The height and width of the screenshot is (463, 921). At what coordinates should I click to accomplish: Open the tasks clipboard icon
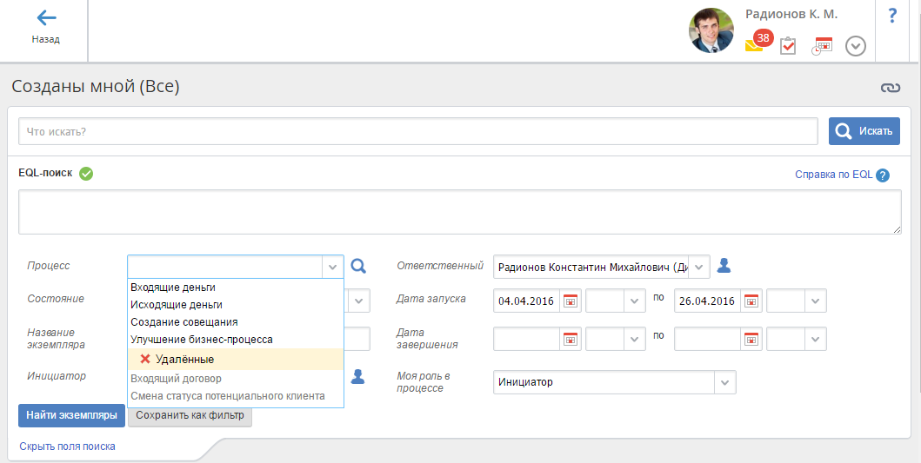(x=788, y=46)
